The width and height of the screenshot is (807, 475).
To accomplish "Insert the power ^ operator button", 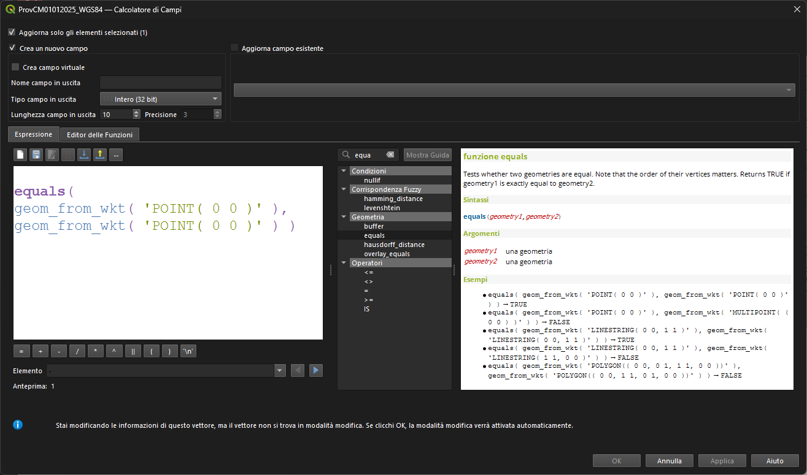I will (x=114, y=351).
